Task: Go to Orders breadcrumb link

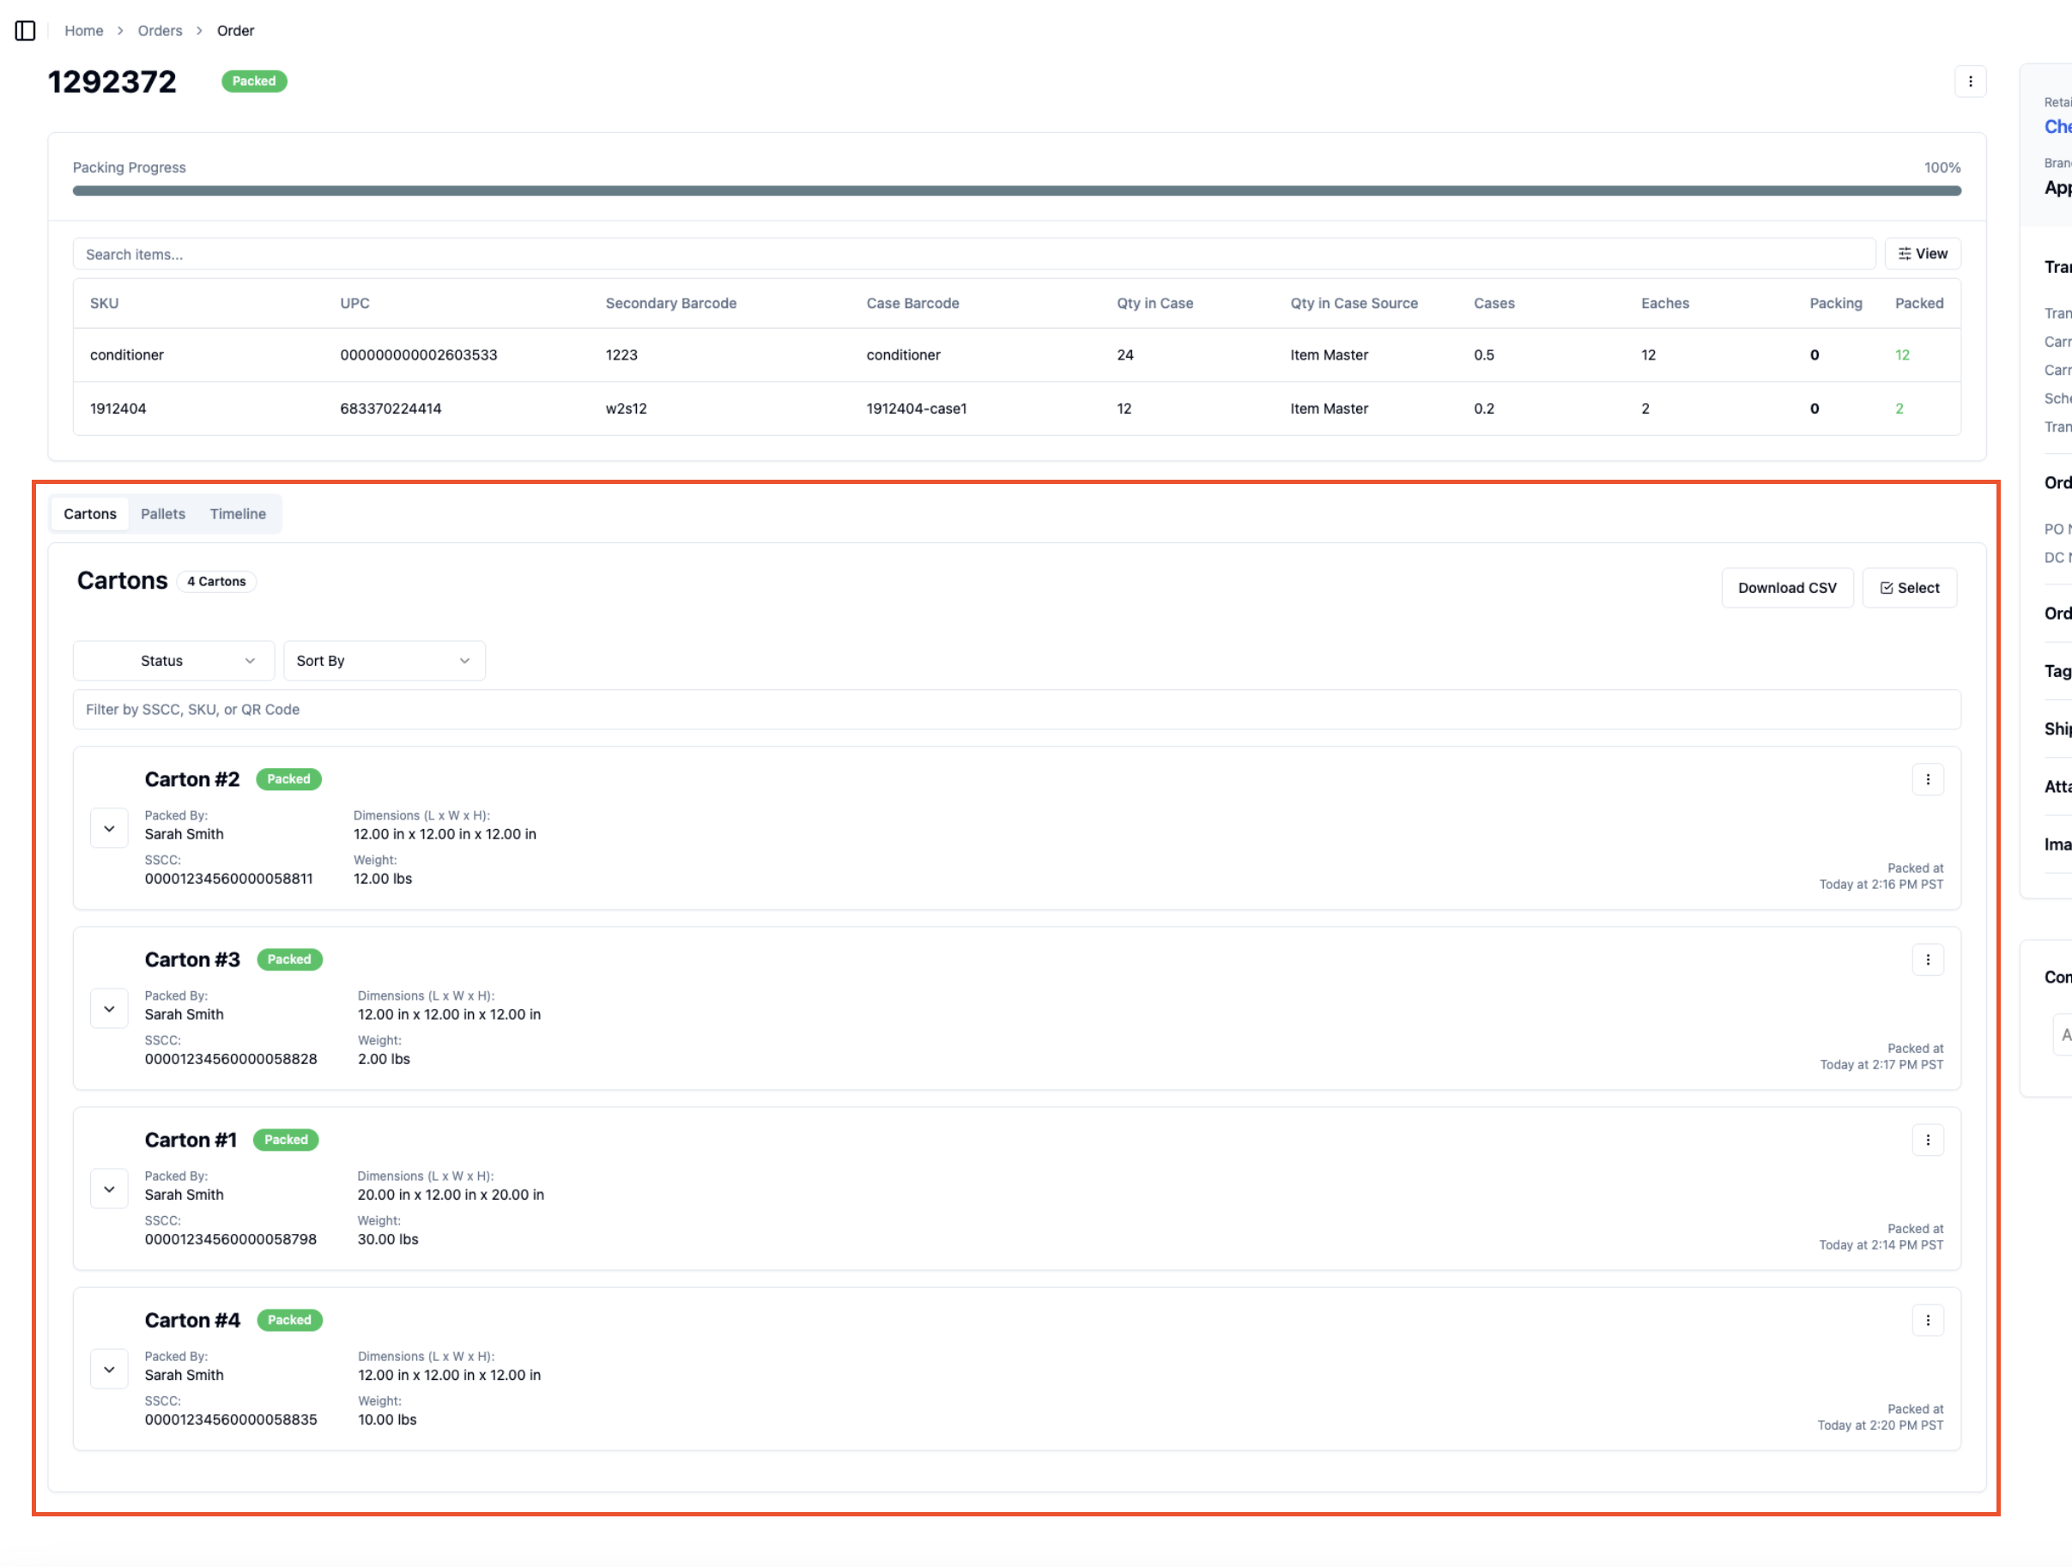Action: click(161, 31)
